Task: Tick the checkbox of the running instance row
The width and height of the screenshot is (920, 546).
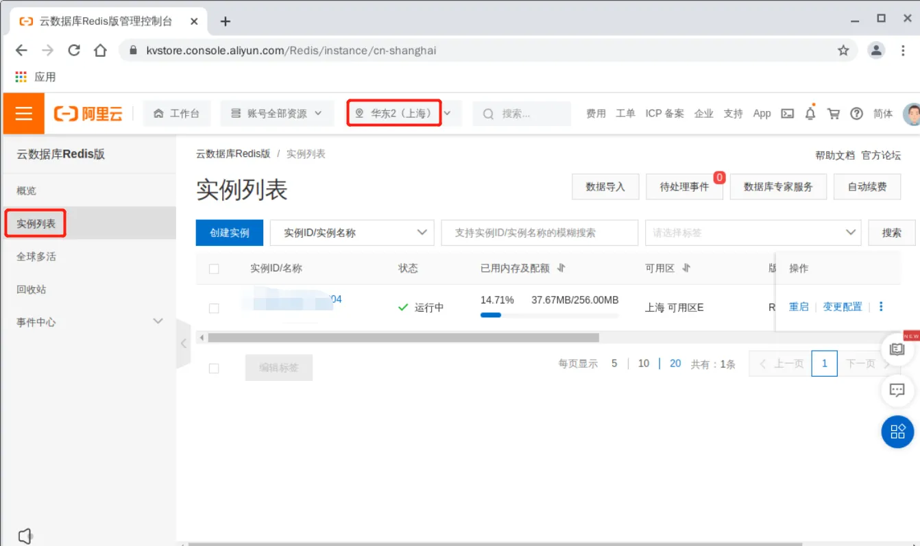Action: point(214,308)
